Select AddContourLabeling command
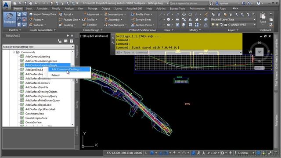The width and height of the screenshot is (281, 158). click(x=37, y=57)
